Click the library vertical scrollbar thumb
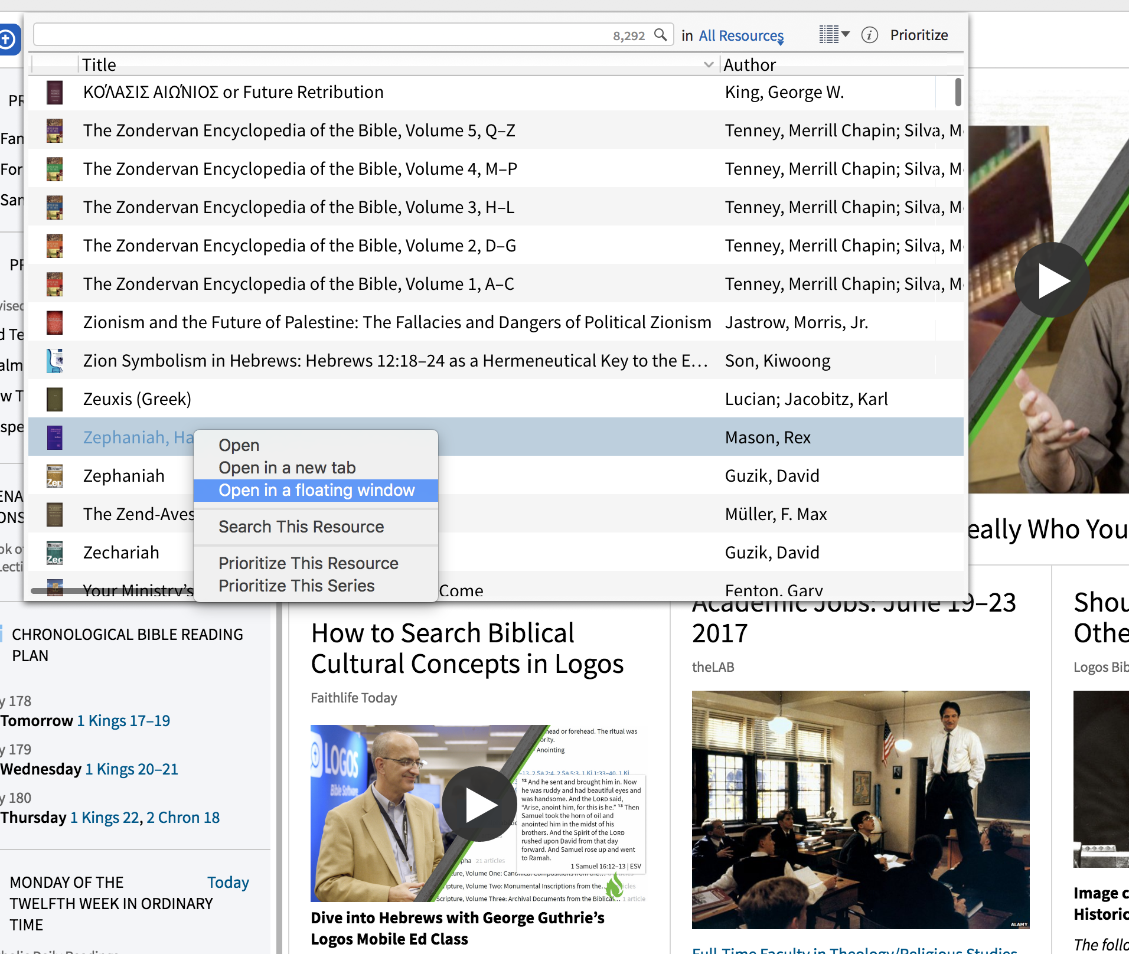This screenshot has height=954, width=1129. click(x=958, y=92)
